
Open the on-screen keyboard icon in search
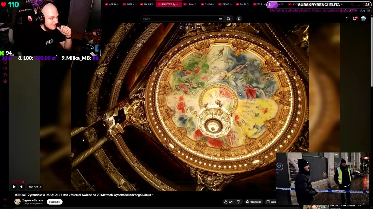click(x=221, y=19)
